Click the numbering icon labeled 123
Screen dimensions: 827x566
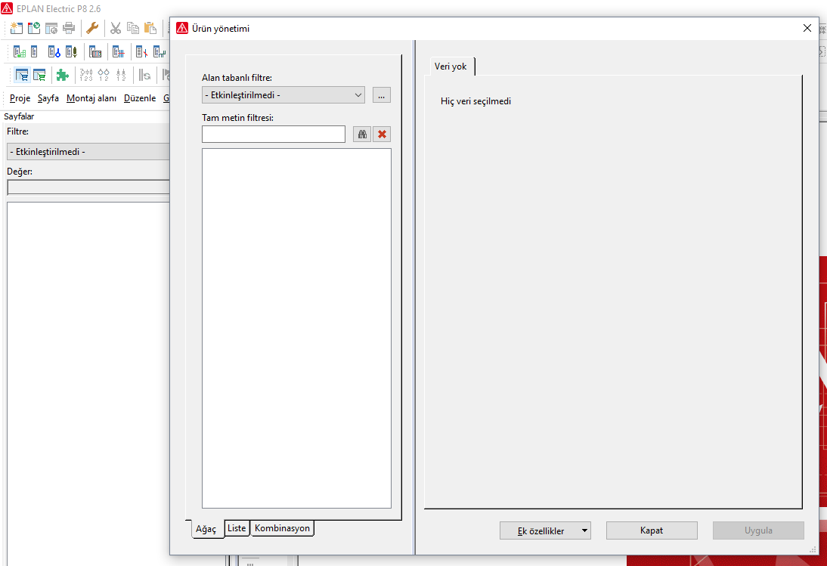click(86, 76)
